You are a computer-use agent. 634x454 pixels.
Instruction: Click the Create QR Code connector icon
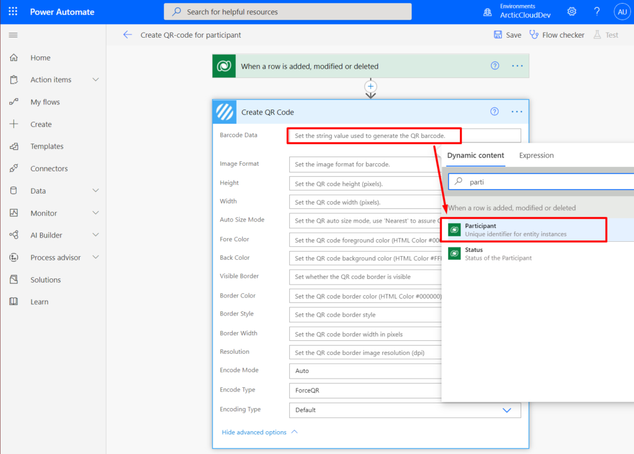[x=224, y=112]
